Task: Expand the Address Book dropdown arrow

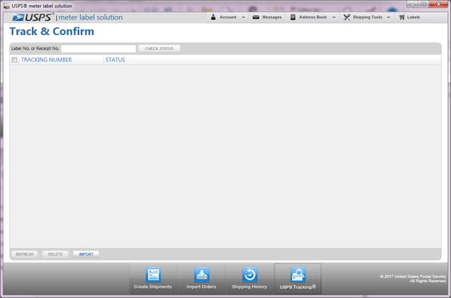Action: click(334, 17)
